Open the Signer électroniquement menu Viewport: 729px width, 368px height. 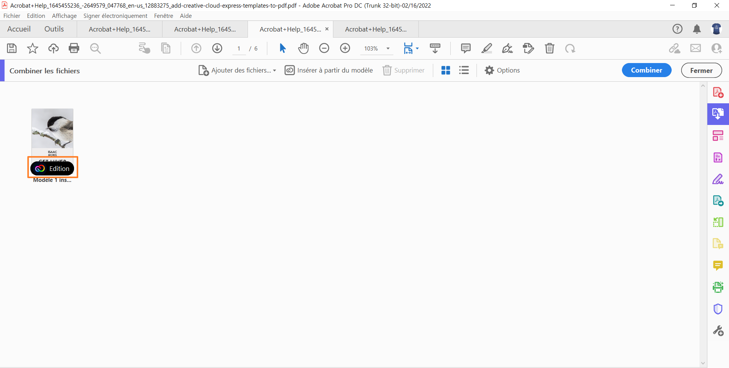(115, 16)
